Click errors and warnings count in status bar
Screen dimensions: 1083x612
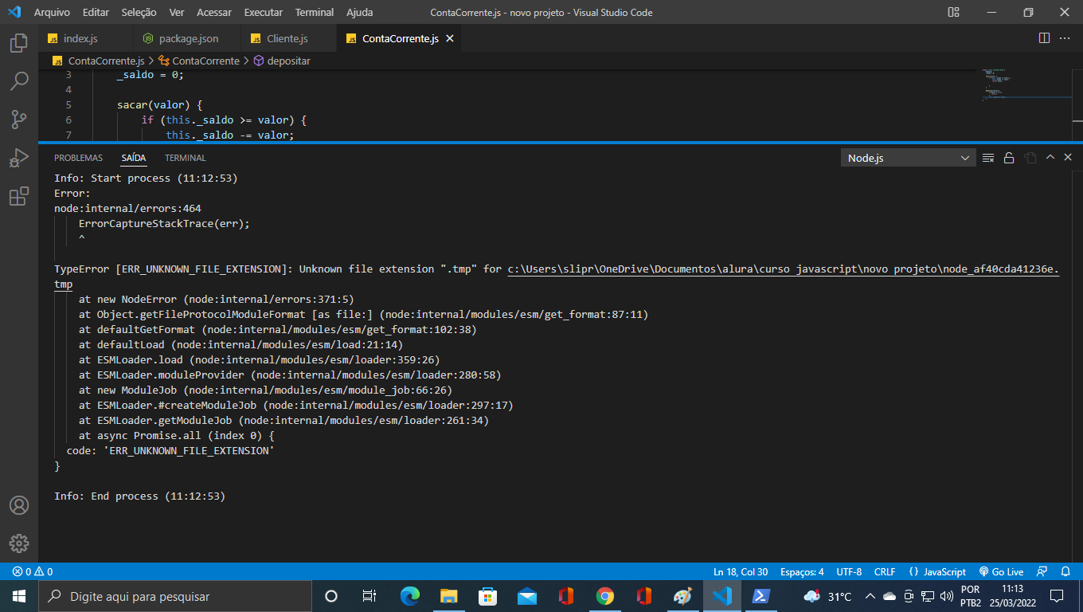click(x=33, y=571)
